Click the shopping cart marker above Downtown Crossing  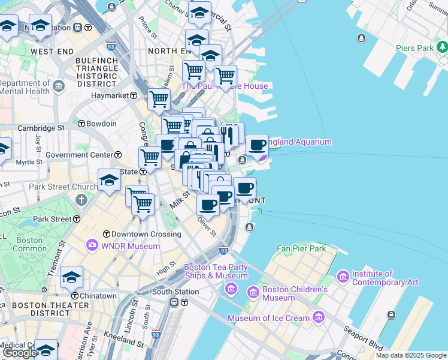coord(143,206)
